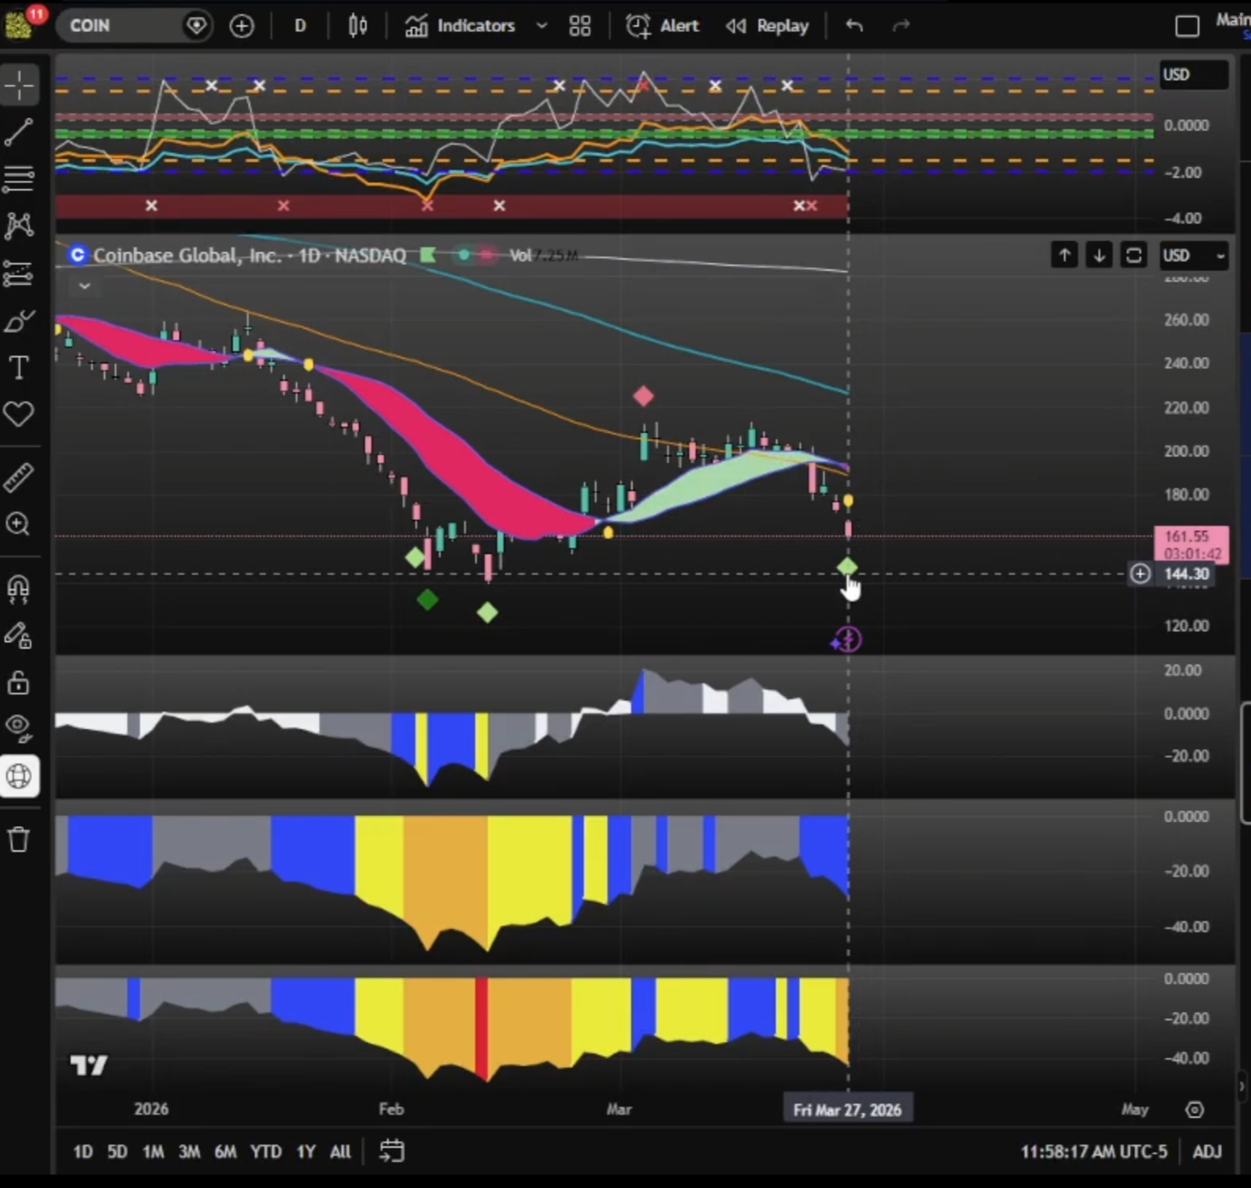The width and height of the screenshot is (1251, 1188).
Task: Click the highlighted globe icon in left toolbar
Action: click(x=19, y=776)
